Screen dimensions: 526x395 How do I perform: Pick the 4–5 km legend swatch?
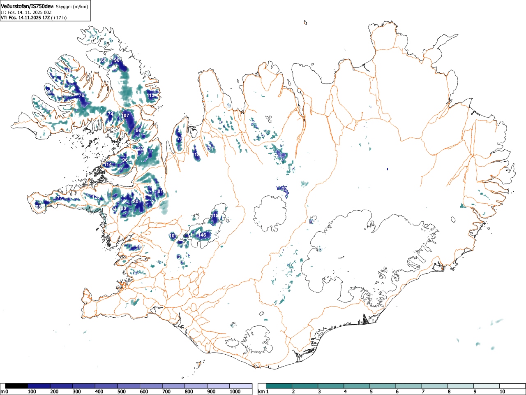(357, 386)
